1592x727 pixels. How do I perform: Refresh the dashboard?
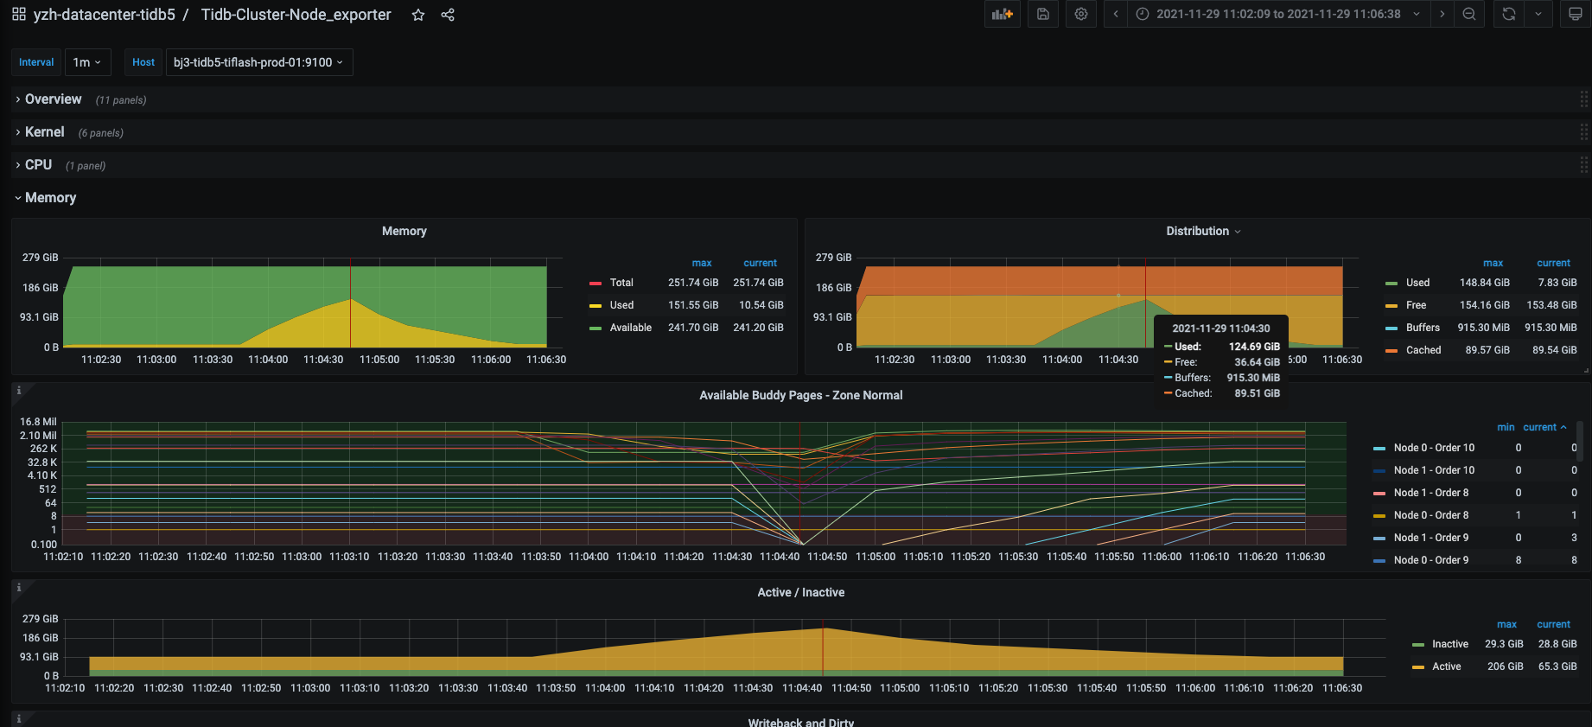(x=1508, y=14)
